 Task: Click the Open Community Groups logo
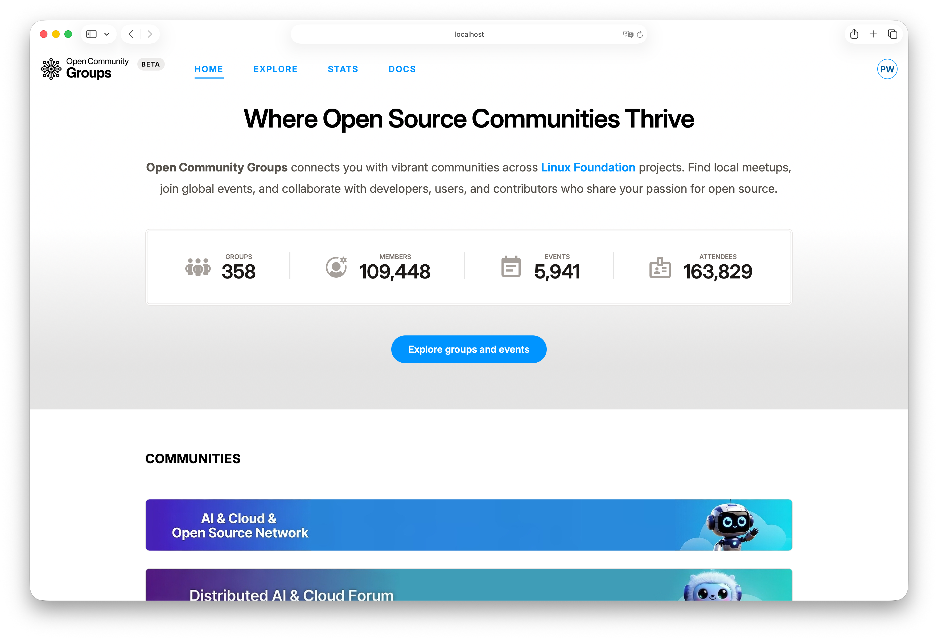pyautogui.click(x=84, y=69)
